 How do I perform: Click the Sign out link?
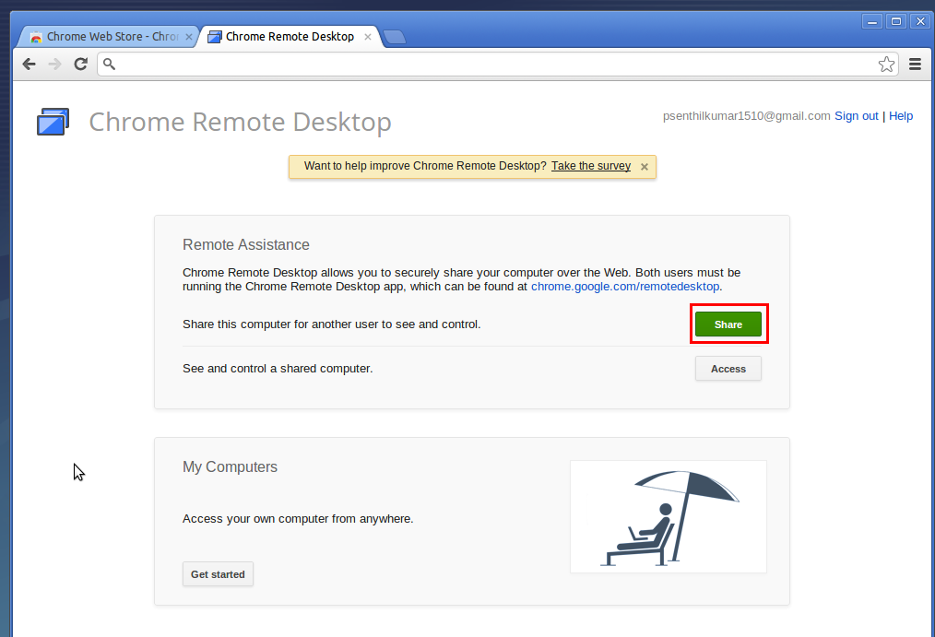click(857, 116)
